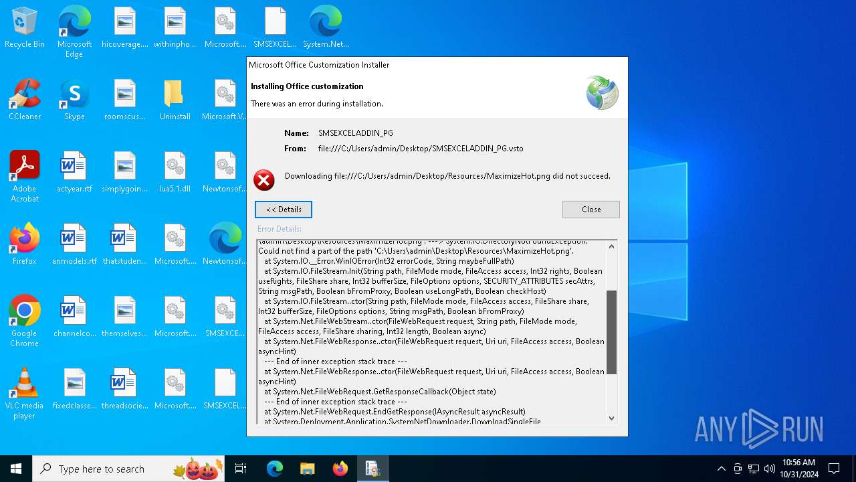Select the System.Net... Edge-icon file

point(326,28)
